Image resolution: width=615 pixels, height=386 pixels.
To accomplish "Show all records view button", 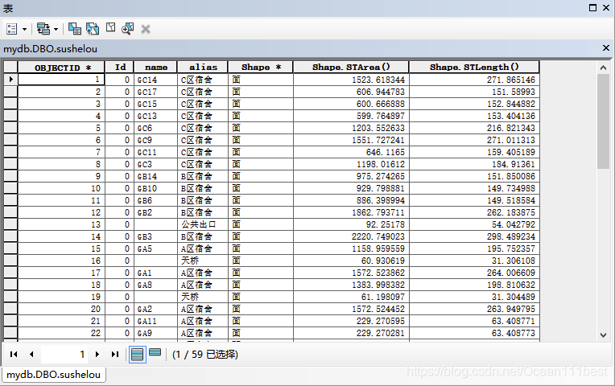I will tap(138, 355).
